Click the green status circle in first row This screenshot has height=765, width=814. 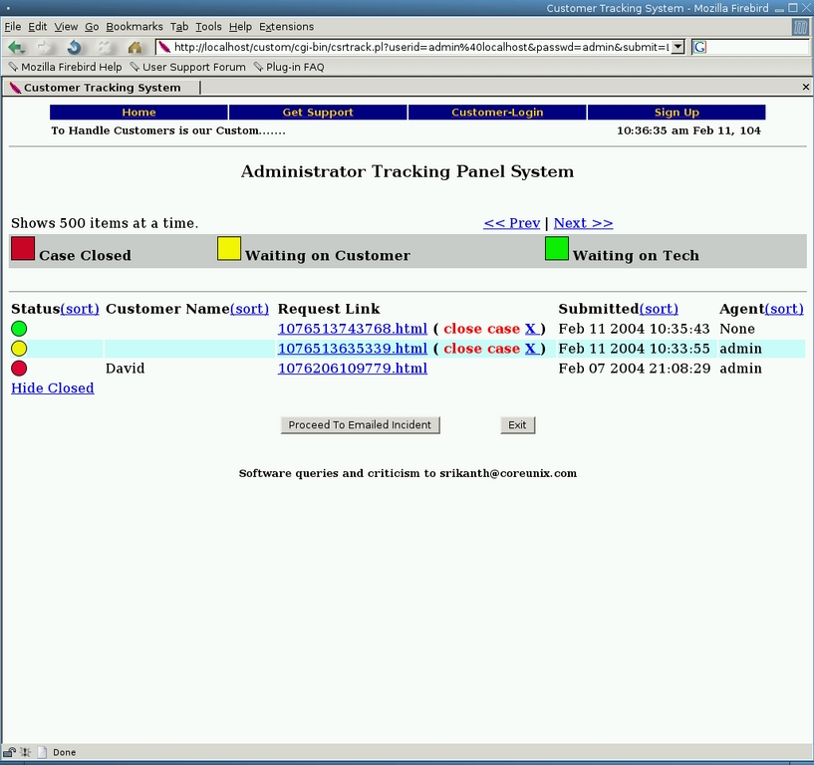coord(19,329)
